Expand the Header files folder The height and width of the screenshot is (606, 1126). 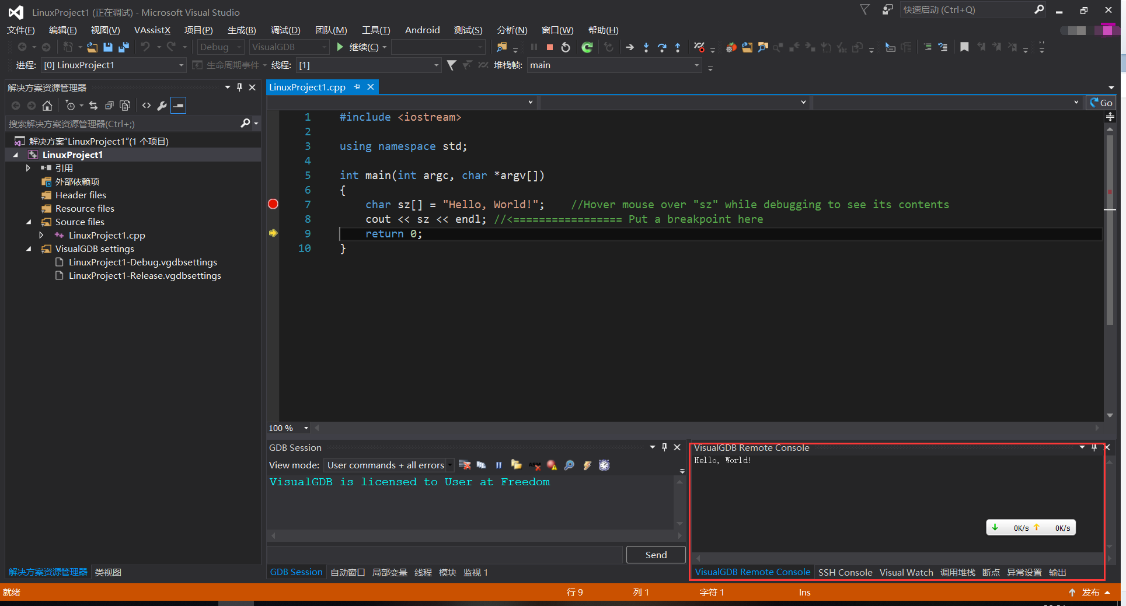80,195
